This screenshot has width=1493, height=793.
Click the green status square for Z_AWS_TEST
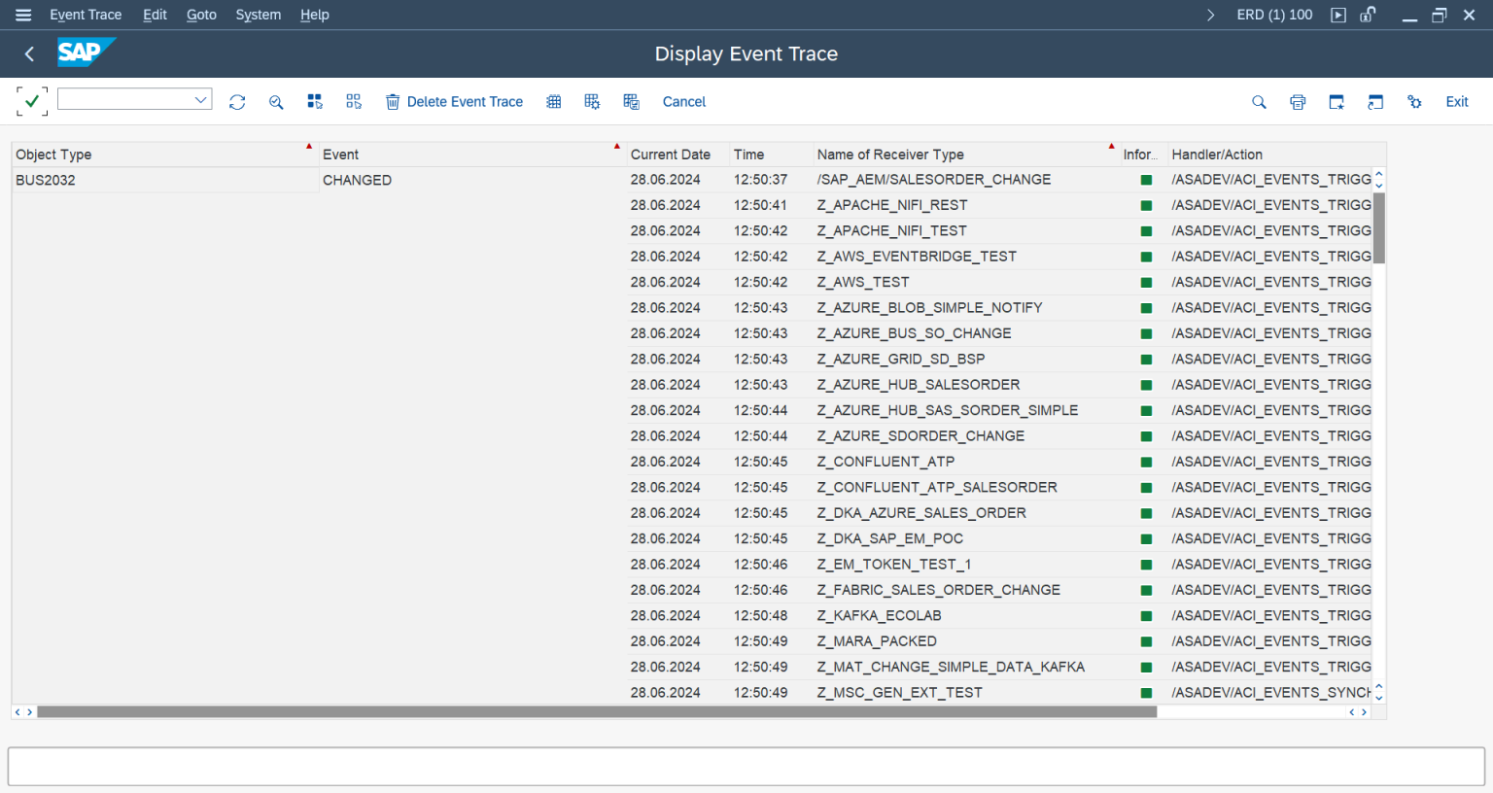pos(1146,283)
